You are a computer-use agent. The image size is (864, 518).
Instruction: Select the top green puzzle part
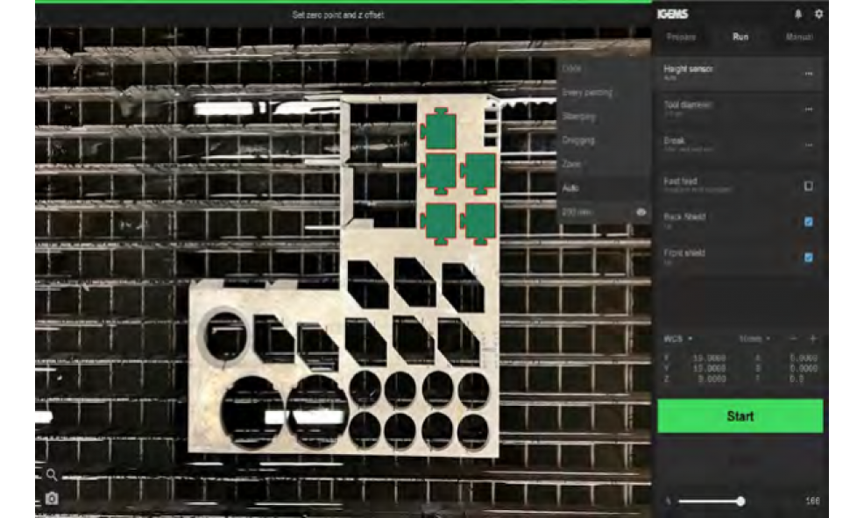coord(439,129)
